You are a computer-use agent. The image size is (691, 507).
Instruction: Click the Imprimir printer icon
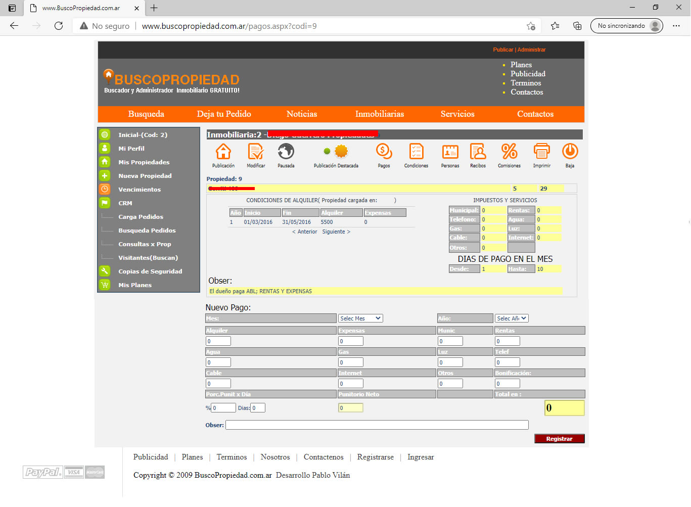coord(542,152)
